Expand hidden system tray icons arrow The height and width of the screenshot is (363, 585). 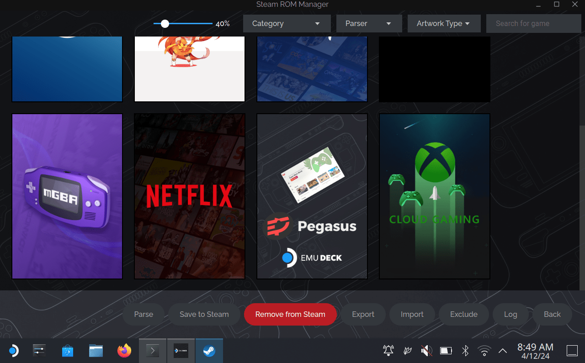[x=503, y=351]
